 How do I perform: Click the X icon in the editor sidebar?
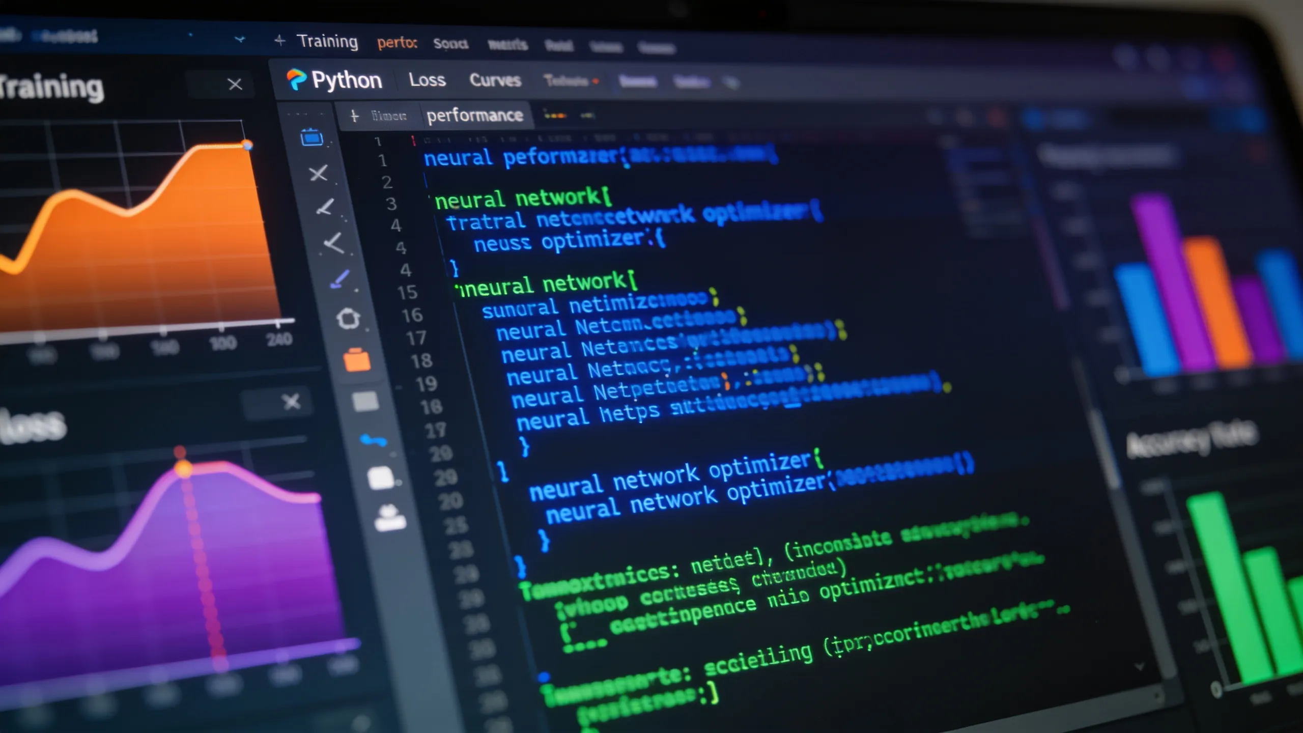pos(319,174)
